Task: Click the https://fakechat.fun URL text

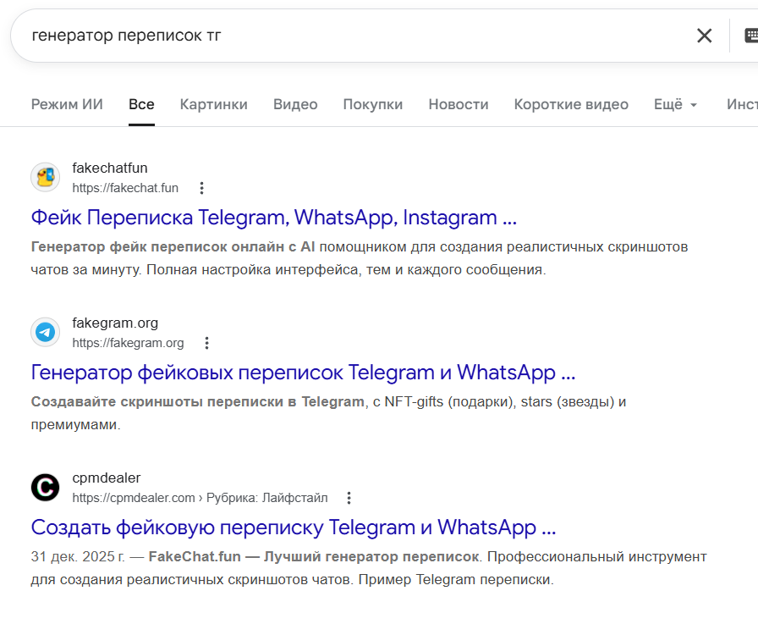Action: click(125, 188)
